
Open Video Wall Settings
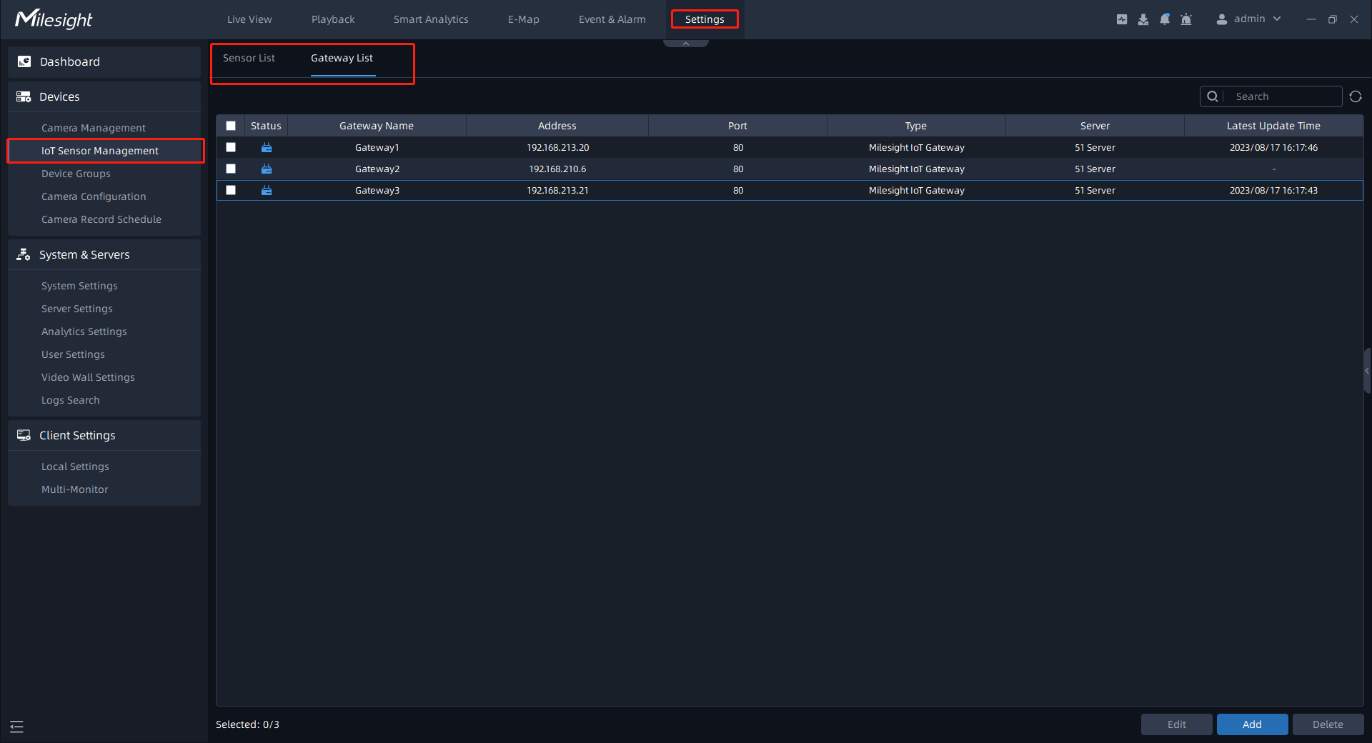click(x=88, y=377)
